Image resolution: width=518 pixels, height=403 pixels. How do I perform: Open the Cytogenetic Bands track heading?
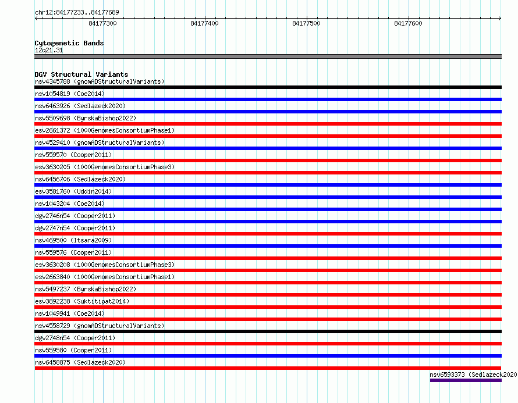69,43
